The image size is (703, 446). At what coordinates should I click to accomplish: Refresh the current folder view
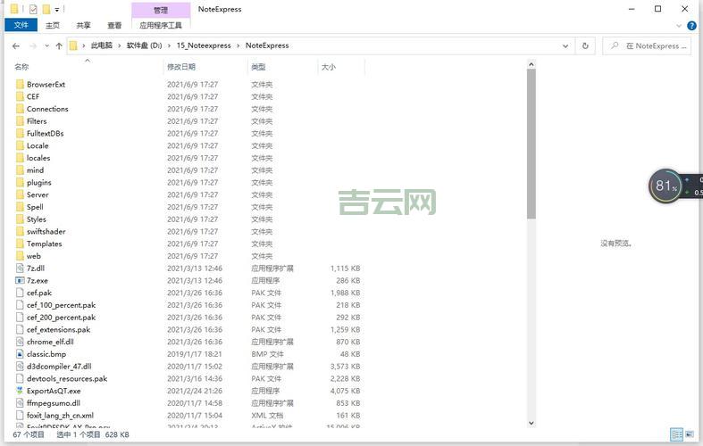pyautogui.click(x=585, y=45)
